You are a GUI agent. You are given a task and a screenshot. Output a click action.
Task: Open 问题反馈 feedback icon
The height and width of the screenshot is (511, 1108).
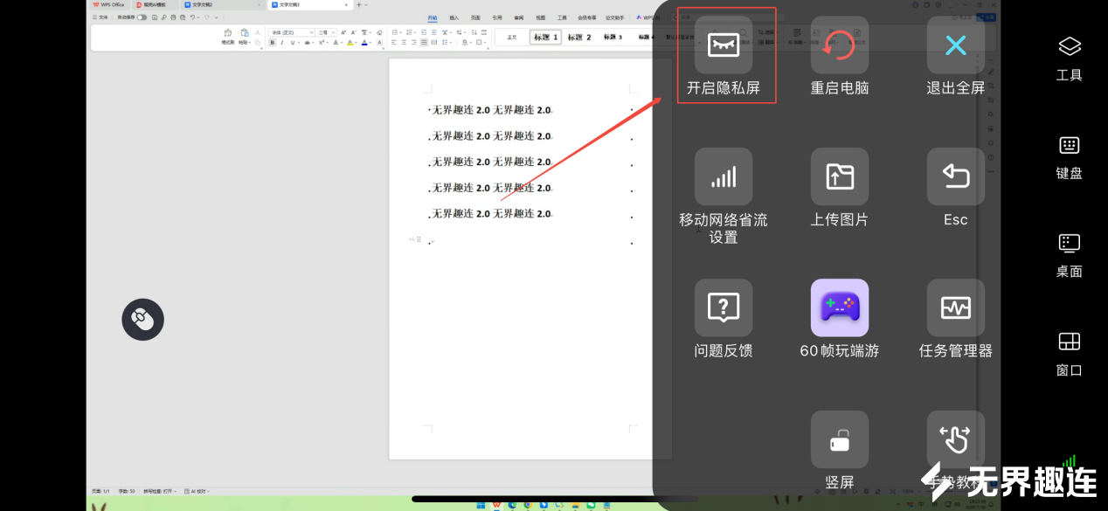[x=724, y=307]
